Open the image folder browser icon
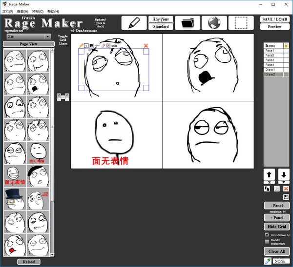This screenshot has height=267, width=293. tap(188, 23)
